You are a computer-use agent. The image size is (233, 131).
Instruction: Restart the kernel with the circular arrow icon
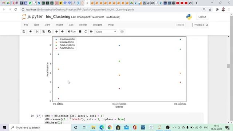click(86, 32)
